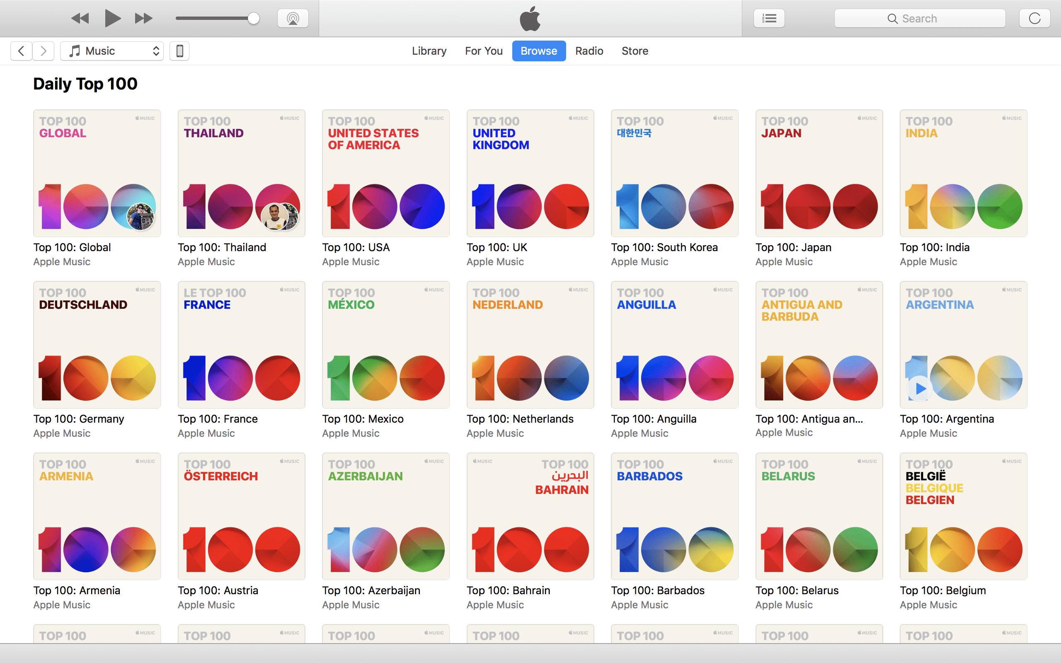Skip forward with the fast-forward button
The height and width of the screenshot is (663, 1061).
tap(143, 18)
